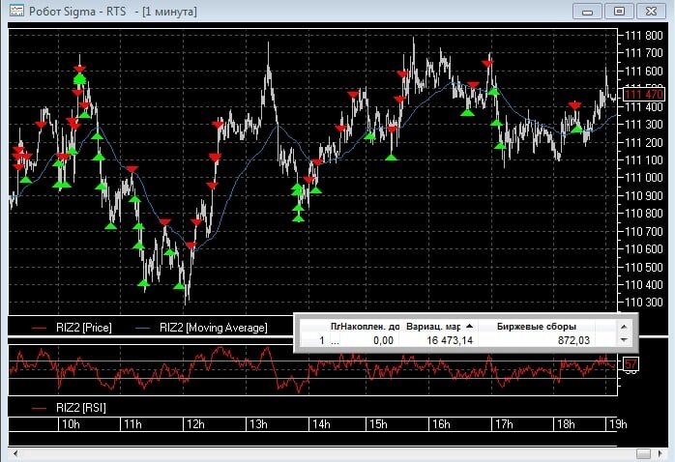Click the left arrow of horizontal scrollbar

pyautogui.click(x=15, y=453)
